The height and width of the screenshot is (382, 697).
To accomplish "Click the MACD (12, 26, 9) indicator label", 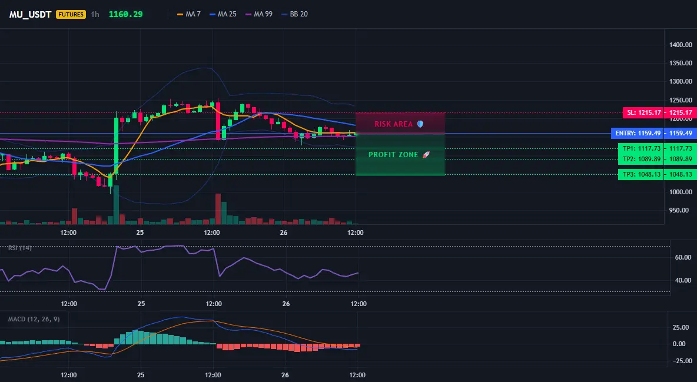I will (x=34, y=319).
